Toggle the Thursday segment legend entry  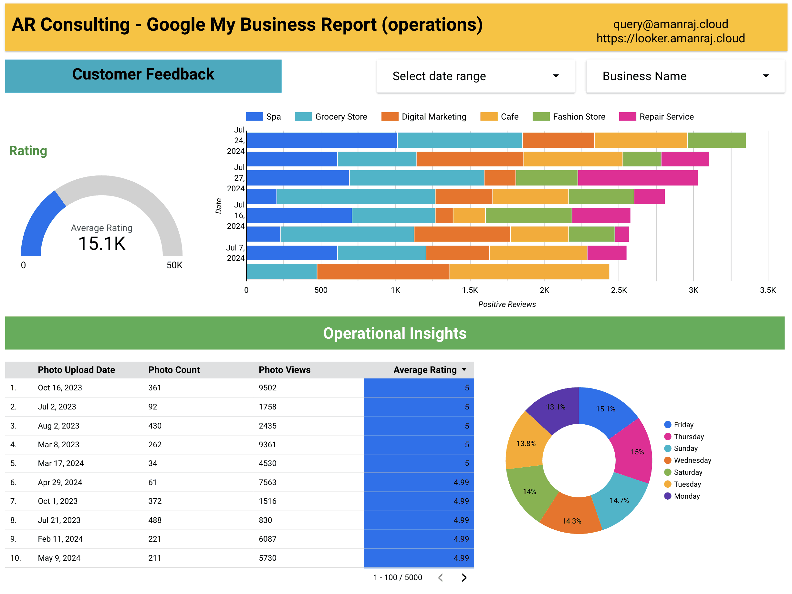point(667,436)
